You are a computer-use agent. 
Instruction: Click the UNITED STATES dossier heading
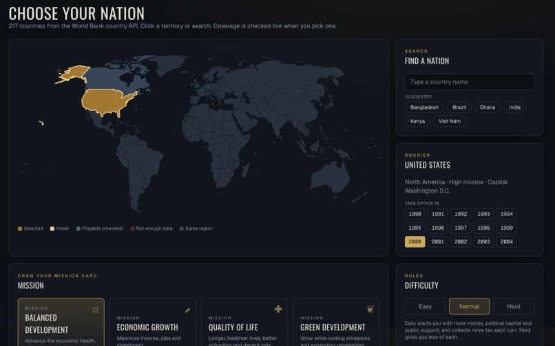tap(427, 165)
